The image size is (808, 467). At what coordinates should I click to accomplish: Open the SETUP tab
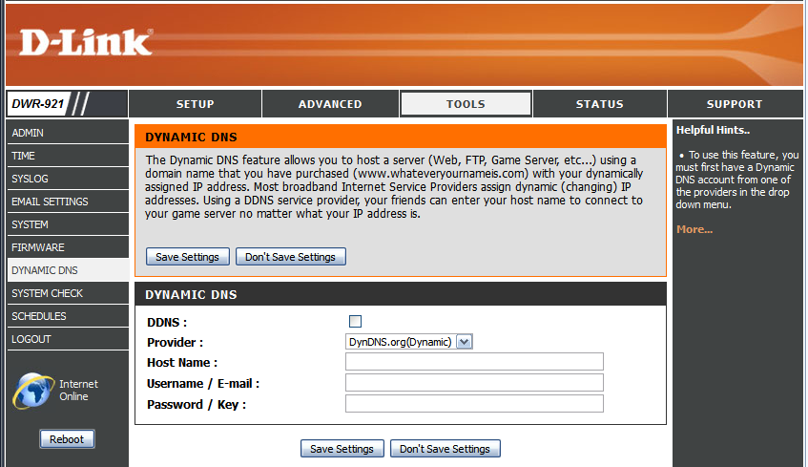pyautogui.click(x=196, y=104)
